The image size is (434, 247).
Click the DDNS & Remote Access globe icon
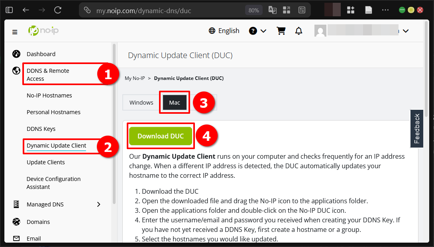tap(16, 70)
